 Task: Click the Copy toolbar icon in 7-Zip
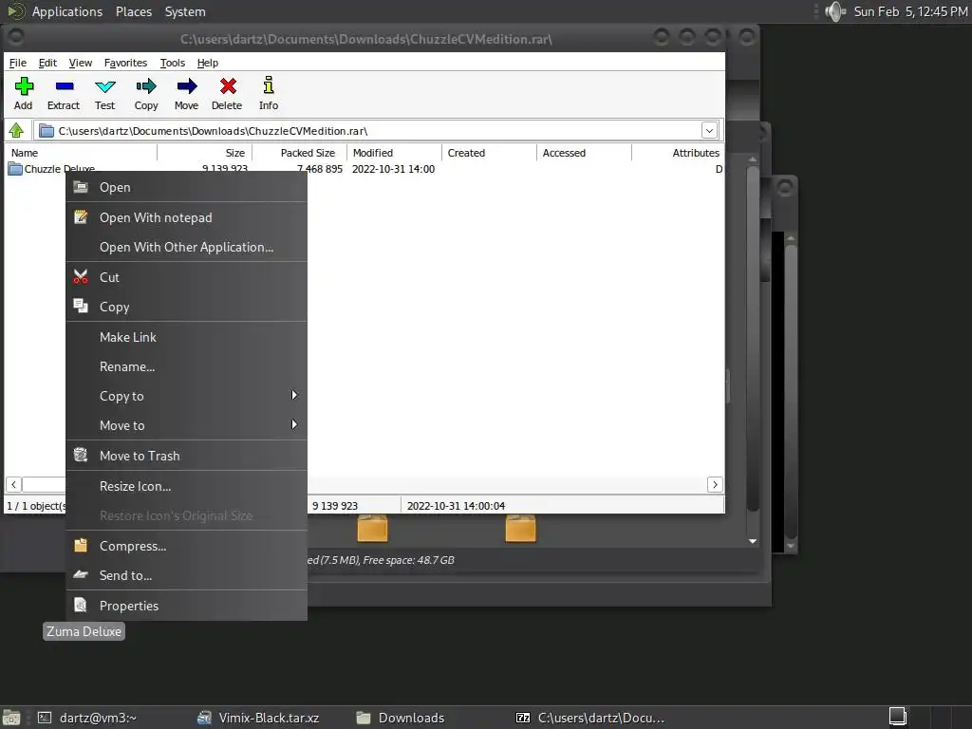[x=145, y=86]
